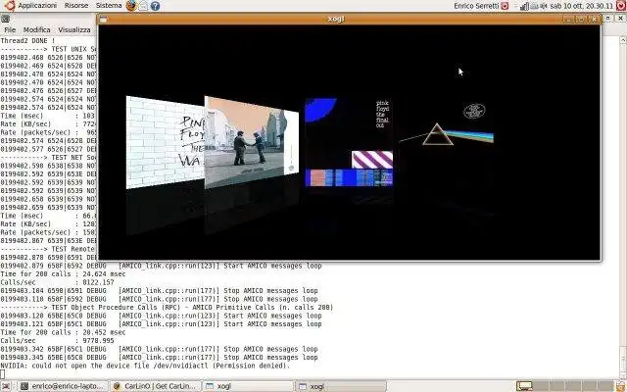
Task: Select Wish You Were Here album cover
Action: [x=252, y=142]
